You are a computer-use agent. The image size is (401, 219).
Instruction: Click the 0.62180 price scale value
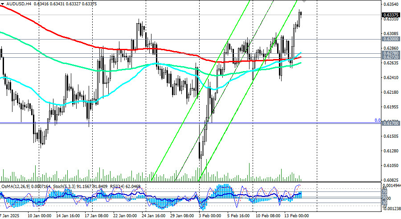pyautogui.click(x=391, y=92)
